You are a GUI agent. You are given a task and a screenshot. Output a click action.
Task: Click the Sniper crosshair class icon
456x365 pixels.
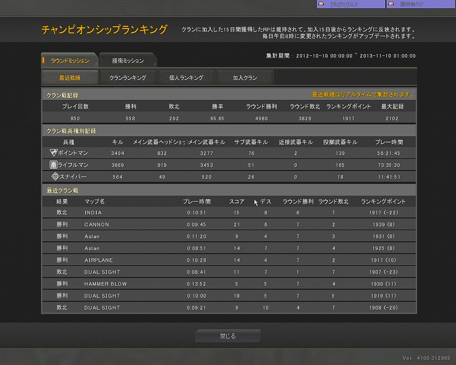pyautogui.click(x=55, y=176)
